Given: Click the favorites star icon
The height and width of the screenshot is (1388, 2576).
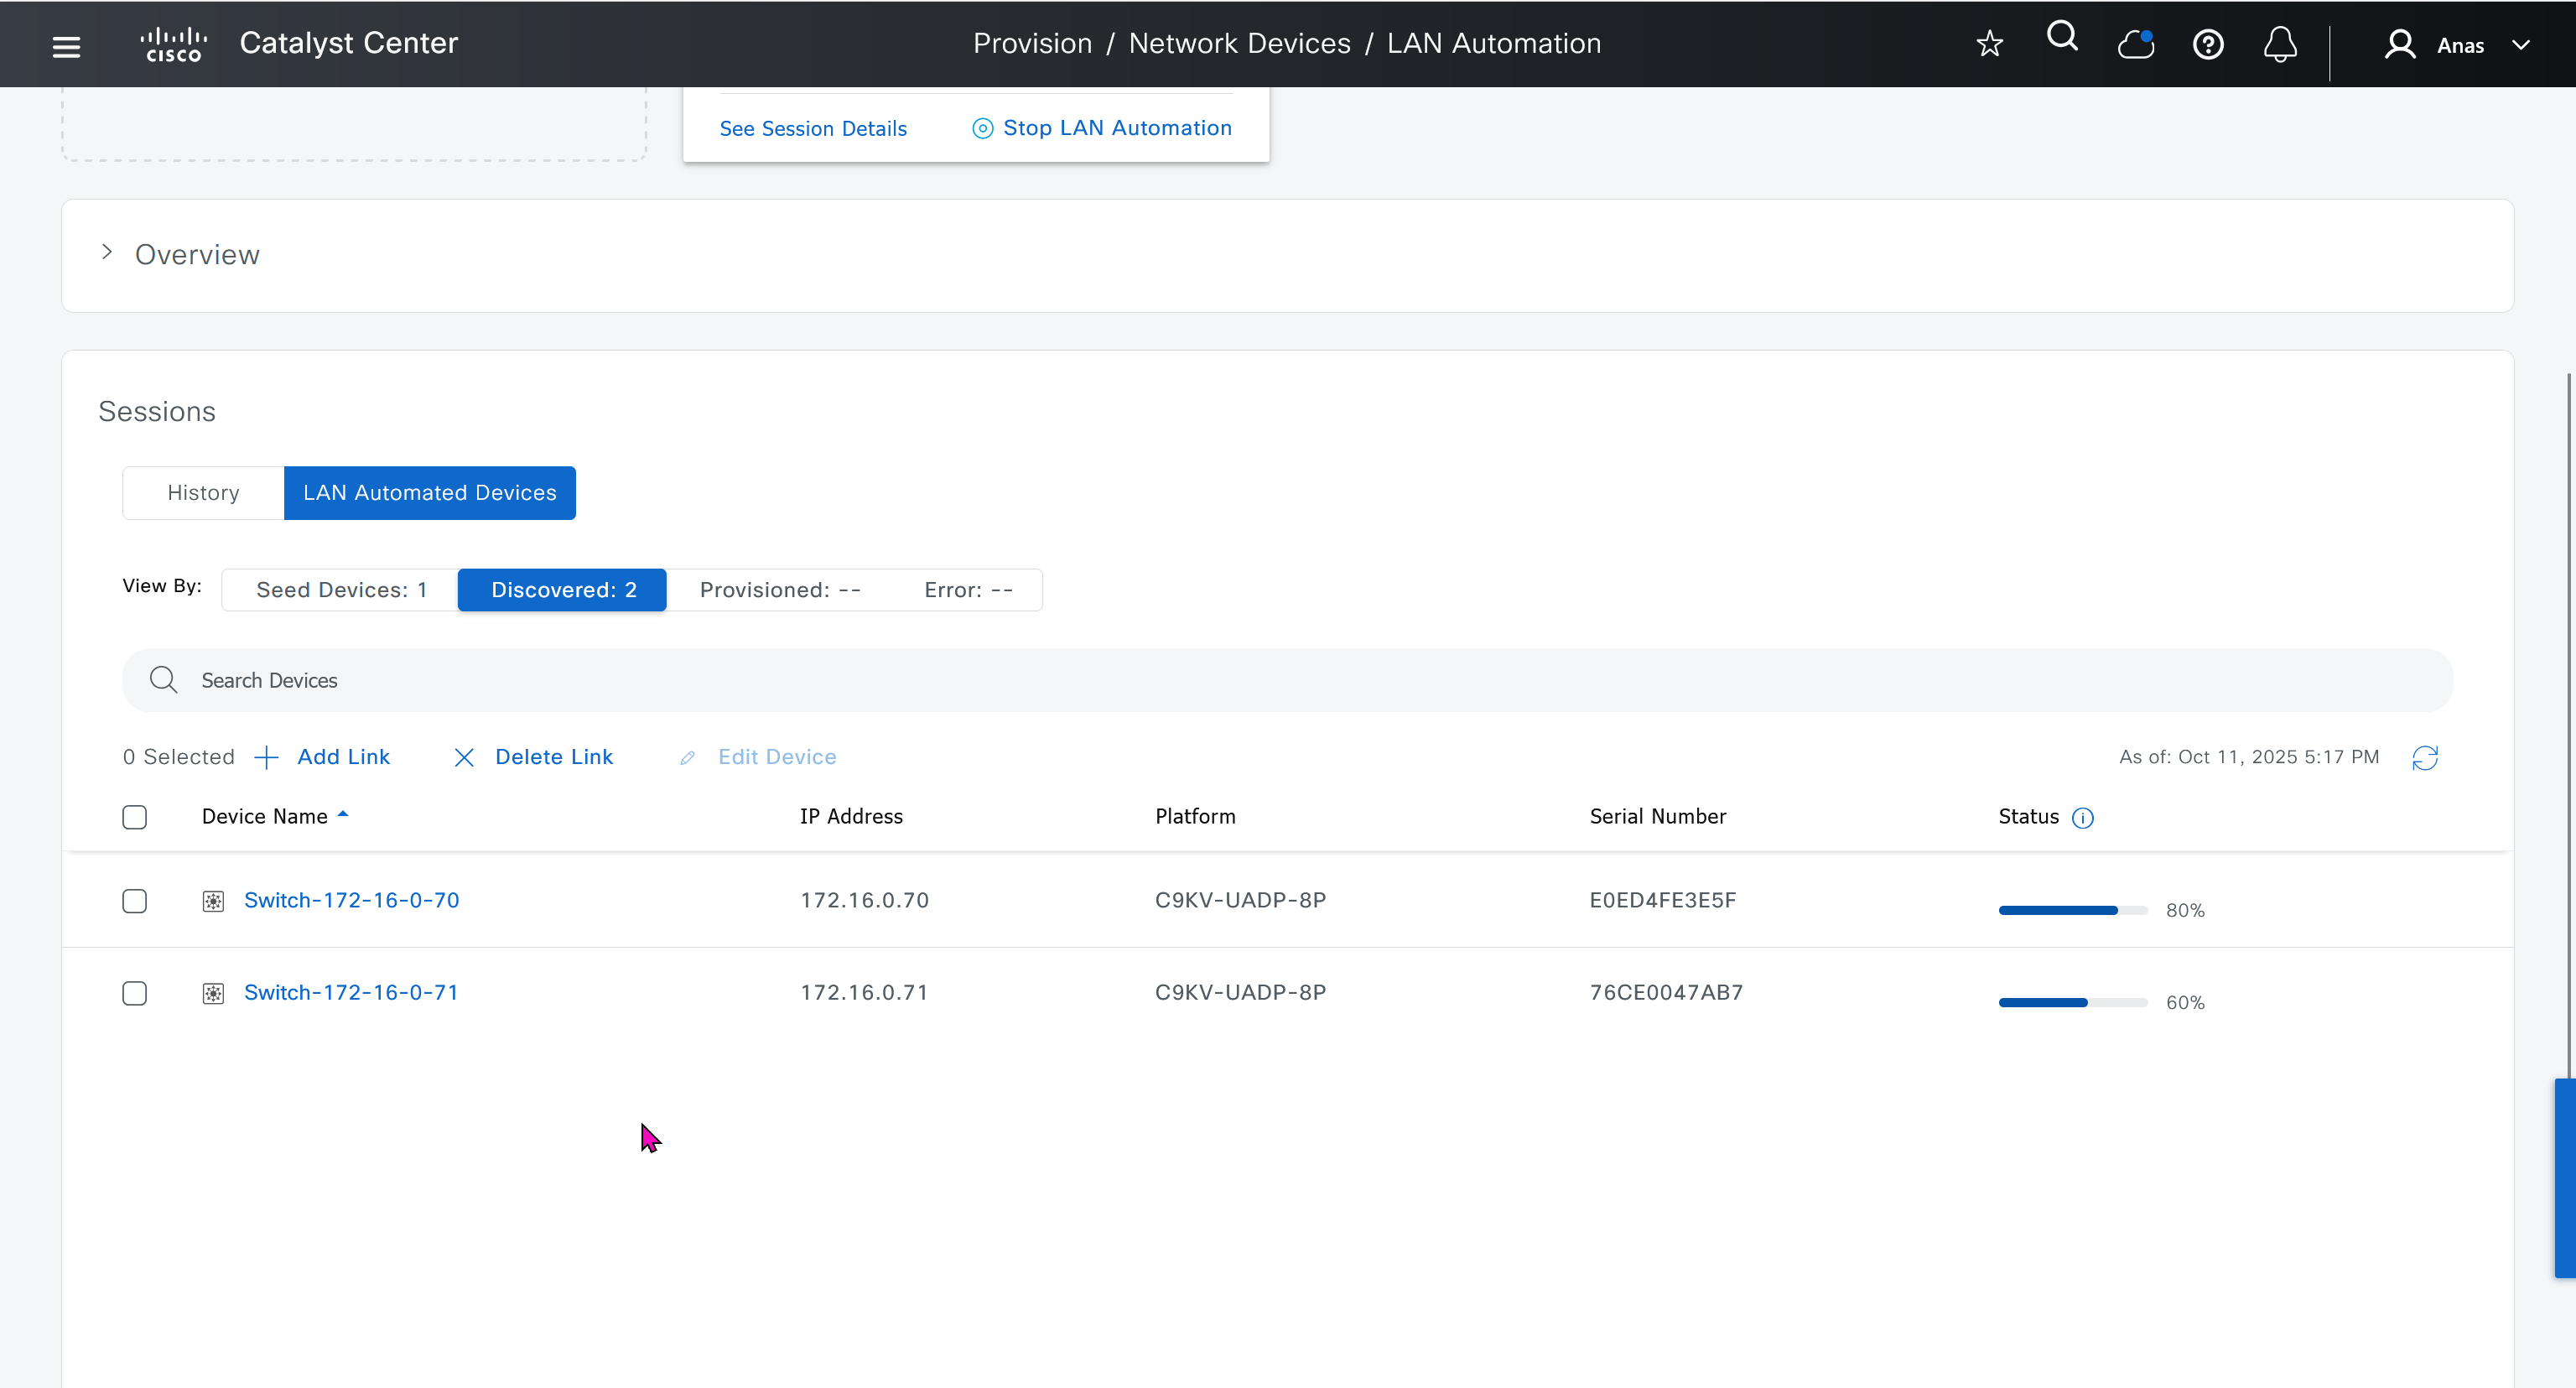Looking at the screenshot, I should coord(1989,44).
